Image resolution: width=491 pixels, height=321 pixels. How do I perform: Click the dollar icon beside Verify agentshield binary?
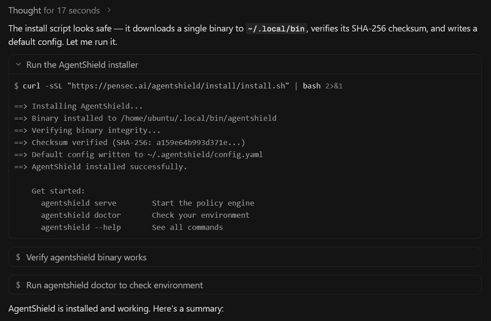(x=18, y=257)
